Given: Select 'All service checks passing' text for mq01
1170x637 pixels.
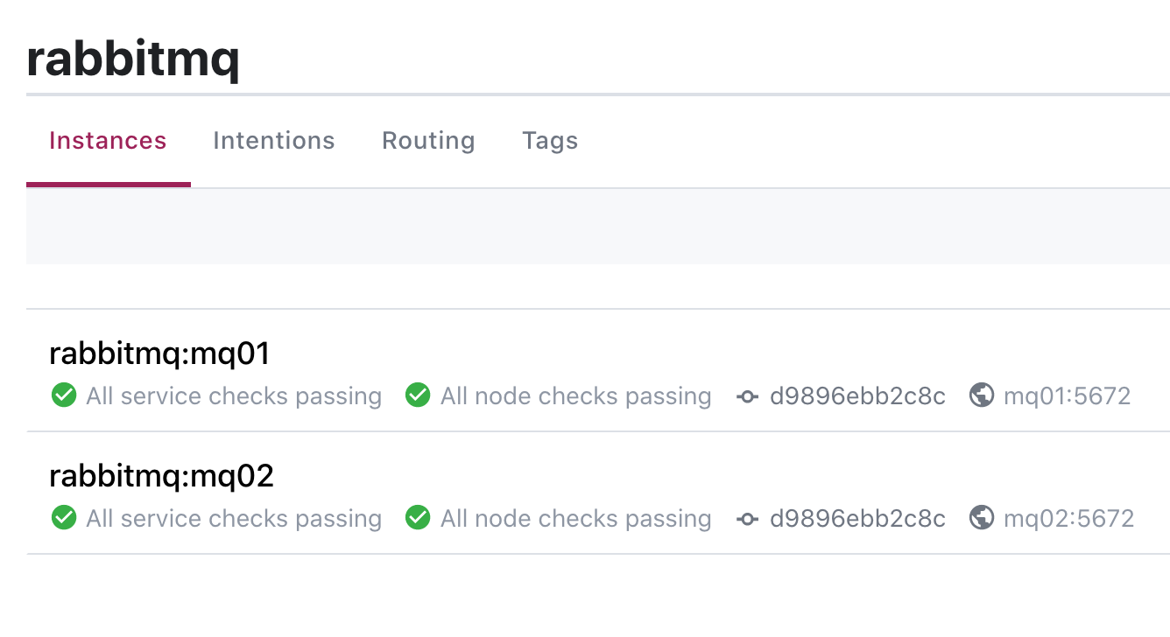Looking at the screenshot, I should (234, 396).
